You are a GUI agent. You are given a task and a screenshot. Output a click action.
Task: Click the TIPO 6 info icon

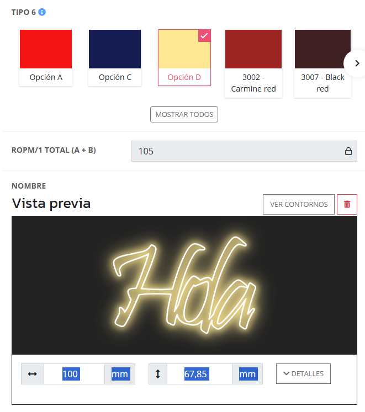point(42,12)
